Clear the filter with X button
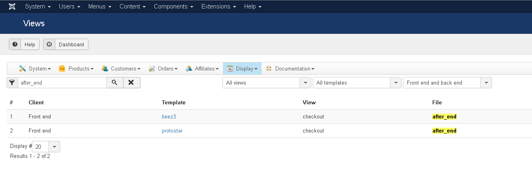The image size is (532, 170). (x=131, y=83)
